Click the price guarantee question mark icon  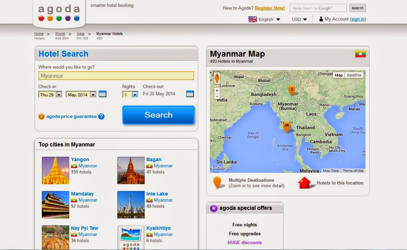click(101, 117)
